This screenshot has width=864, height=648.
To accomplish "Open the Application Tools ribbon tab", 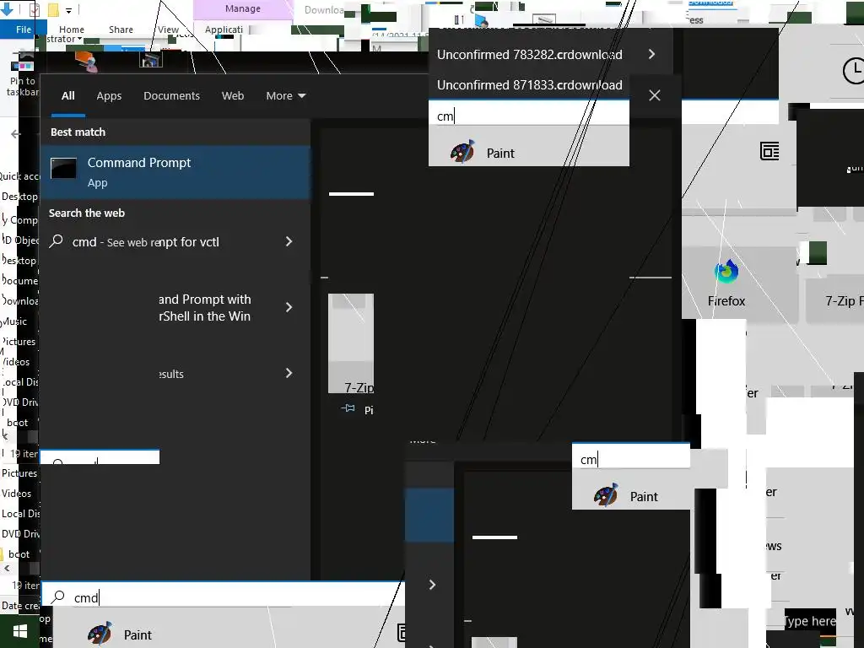I will [224, 30].
